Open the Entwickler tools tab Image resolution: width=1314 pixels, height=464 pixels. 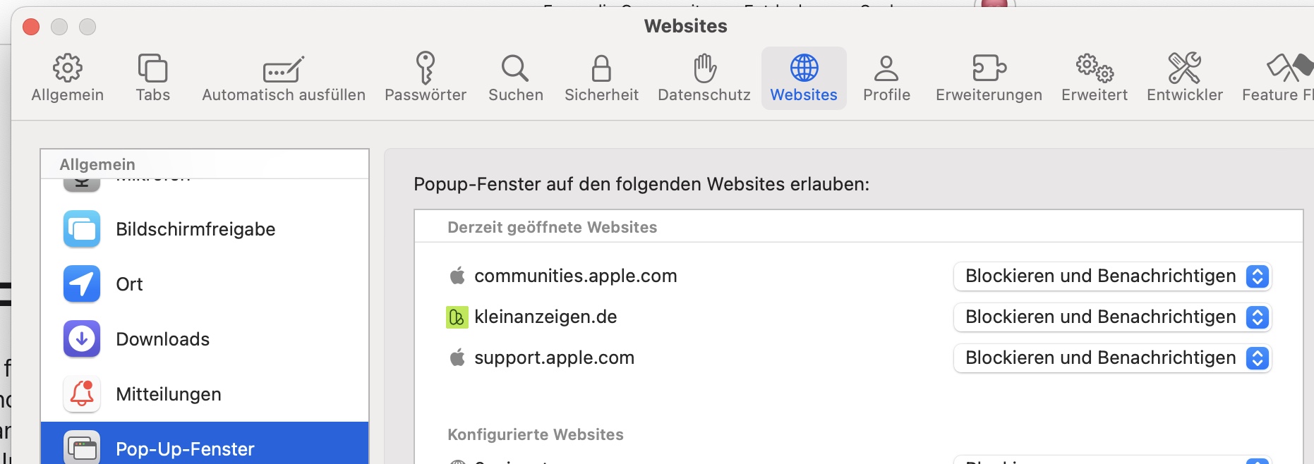tap(1184, 78)
